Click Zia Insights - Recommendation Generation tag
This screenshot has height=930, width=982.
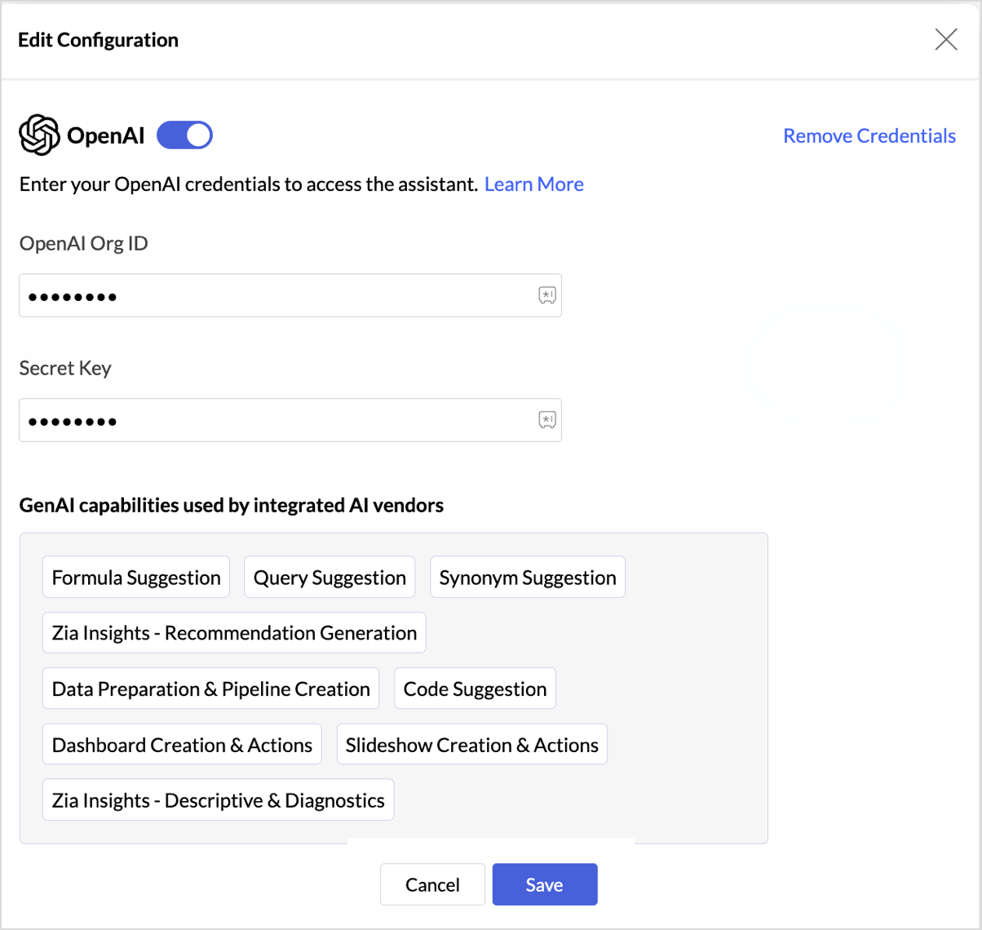[234, 633]
